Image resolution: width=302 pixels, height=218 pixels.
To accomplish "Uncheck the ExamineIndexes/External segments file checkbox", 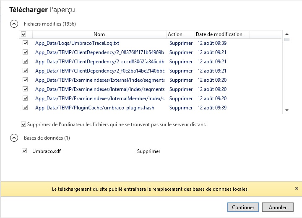I will tap(25, 80).
